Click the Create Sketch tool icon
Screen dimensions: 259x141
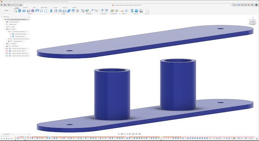15,11
